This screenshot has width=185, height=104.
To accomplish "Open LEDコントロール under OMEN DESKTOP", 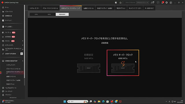I will [x=11, y=77].
